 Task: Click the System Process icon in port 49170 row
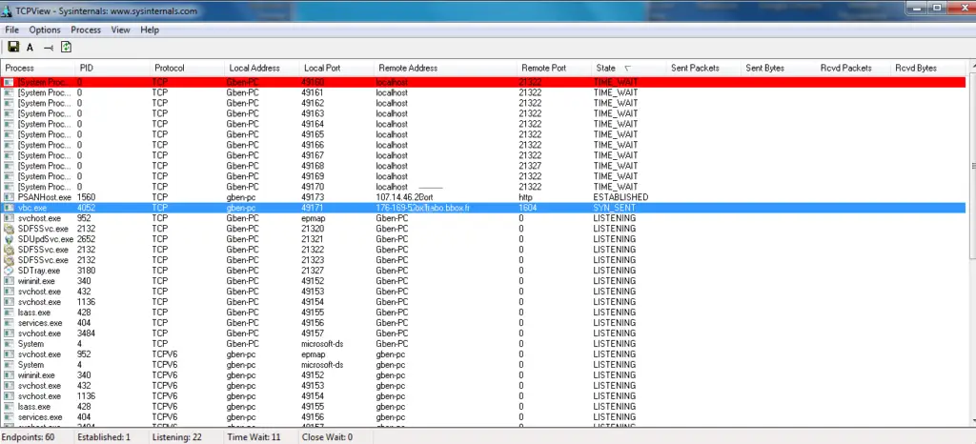[x=9, y=187]
